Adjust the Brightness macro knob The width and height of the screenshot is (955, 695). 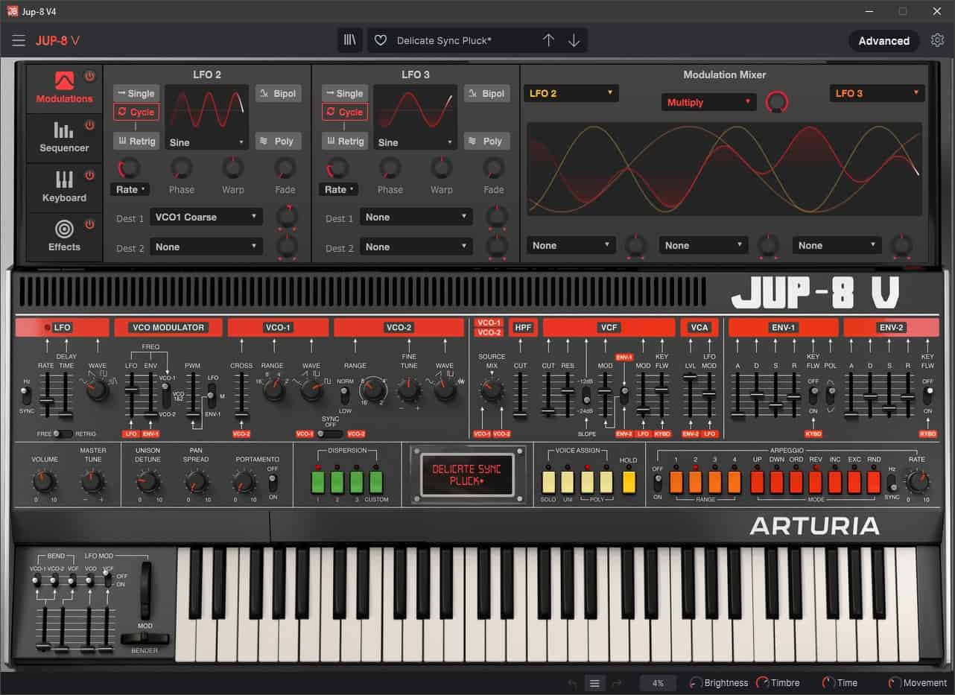[x=694, y=682]
